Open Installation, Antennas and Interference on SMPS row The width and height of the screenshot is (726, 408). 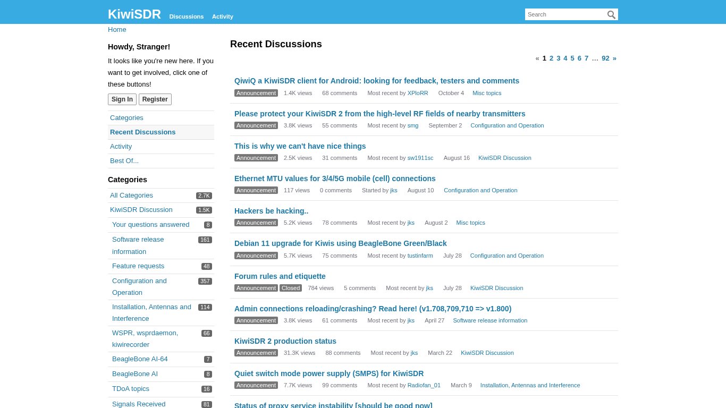click(x=530, y=385)
